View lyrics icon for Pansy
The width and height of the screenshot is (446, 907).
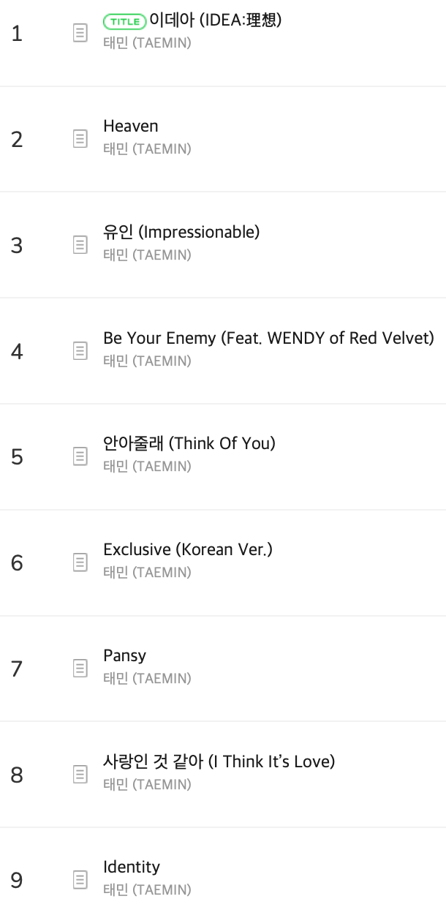click(80, 669)
